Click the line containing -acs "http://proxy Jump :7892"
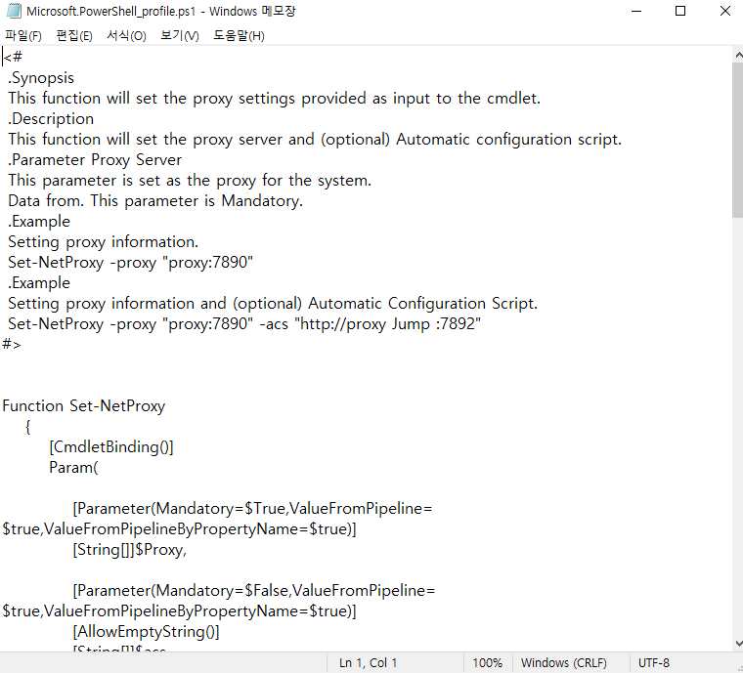The image size is (743, 673). [244, 323]
